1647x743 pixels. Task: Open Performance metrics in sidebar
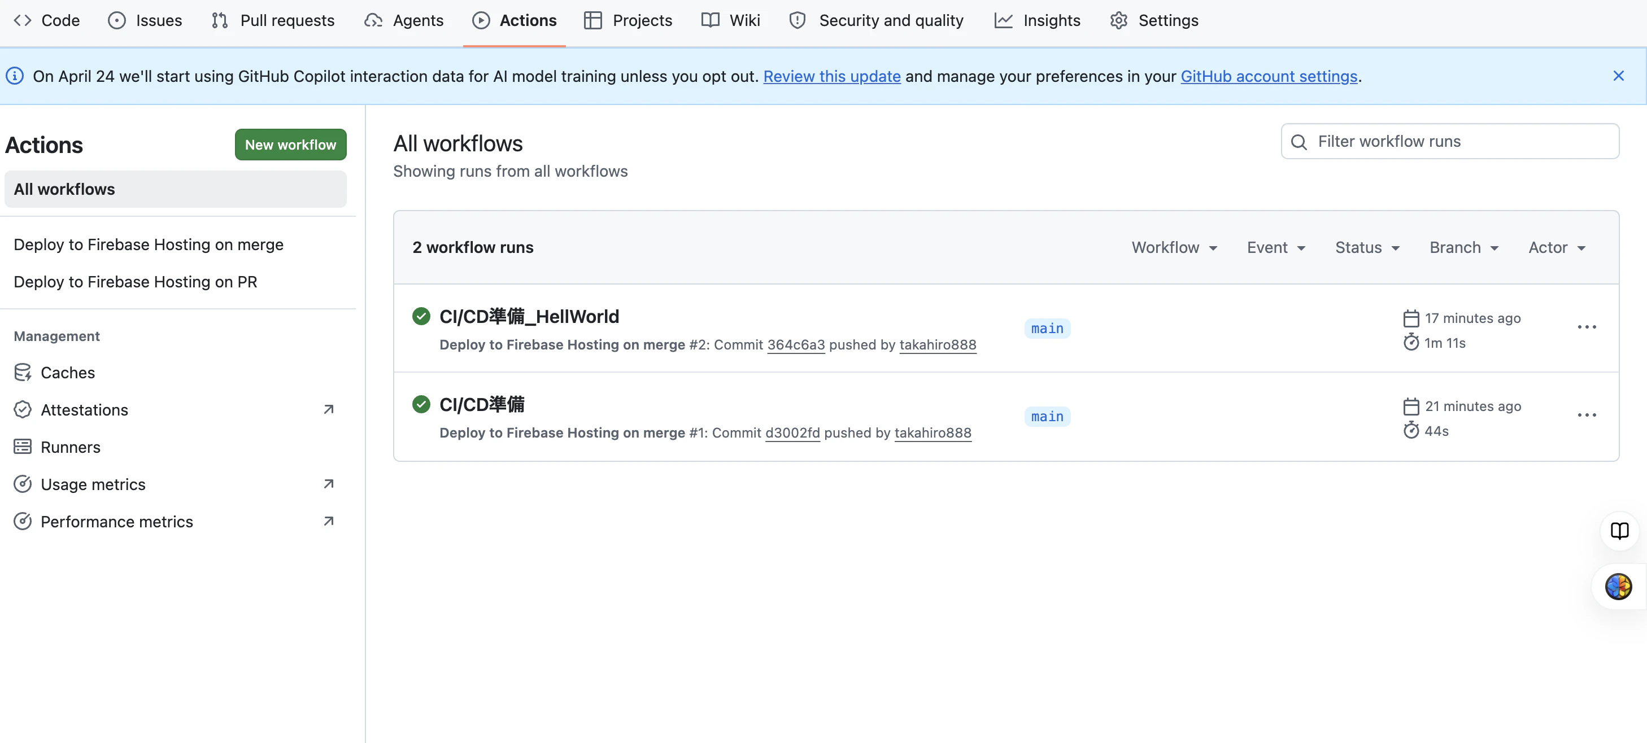(x=116, y=521)
